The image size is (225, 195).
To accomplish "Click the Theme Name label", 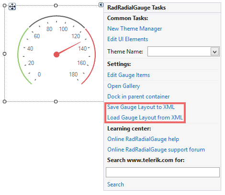I will [125, 52].
